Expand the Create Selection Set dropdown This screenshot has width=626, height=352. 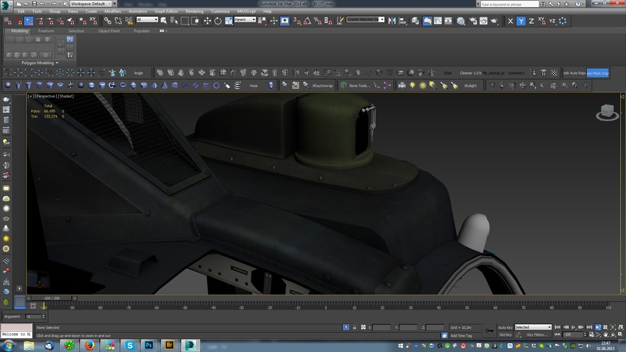point(381,20)
